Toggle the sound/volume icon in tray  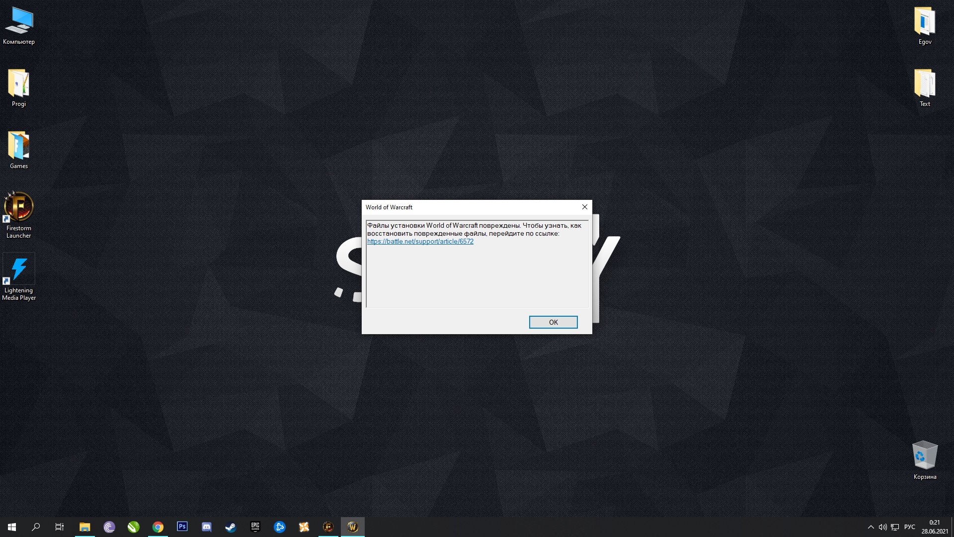[882, 527]
